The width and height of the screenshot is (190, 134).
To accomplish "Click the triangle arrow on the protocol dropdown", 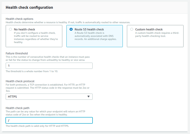I will click(89, 97).
